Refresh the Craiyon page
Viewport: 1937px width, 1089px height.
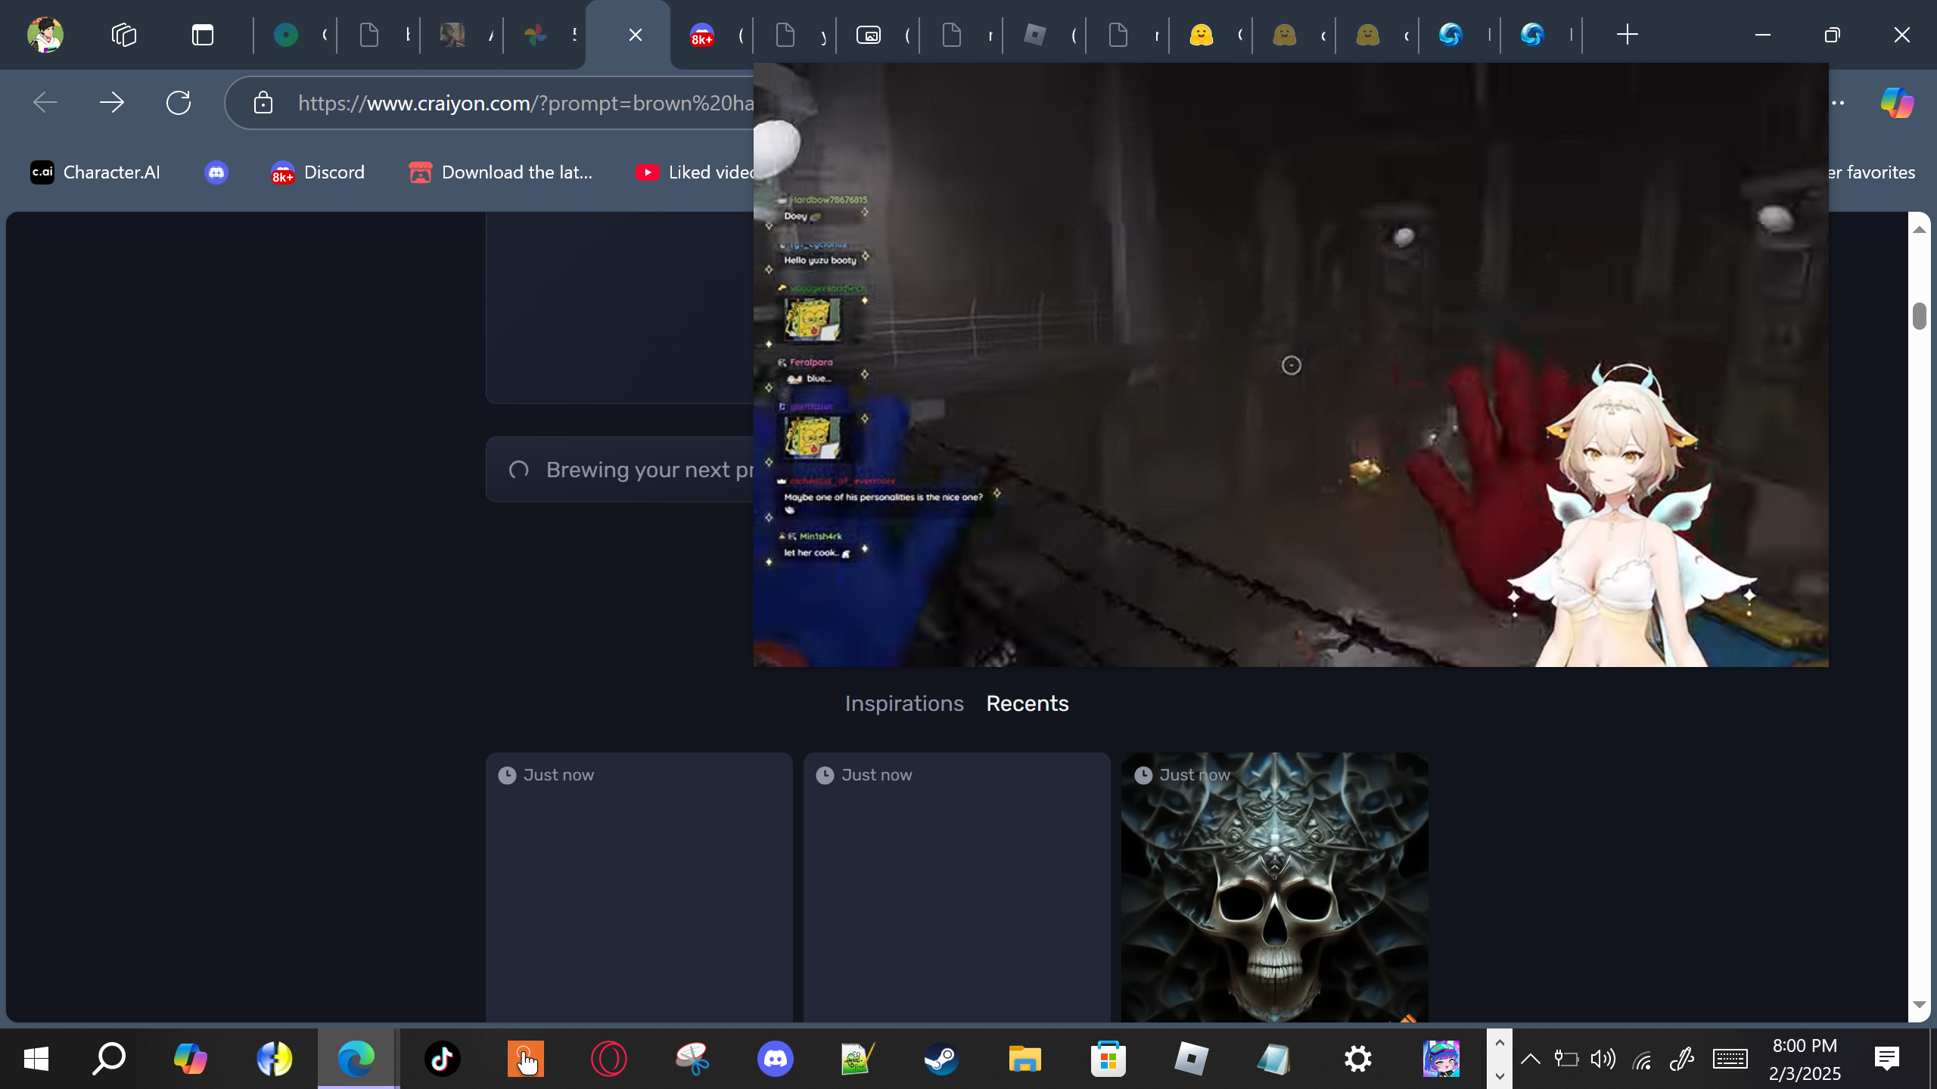coord(179,103)
